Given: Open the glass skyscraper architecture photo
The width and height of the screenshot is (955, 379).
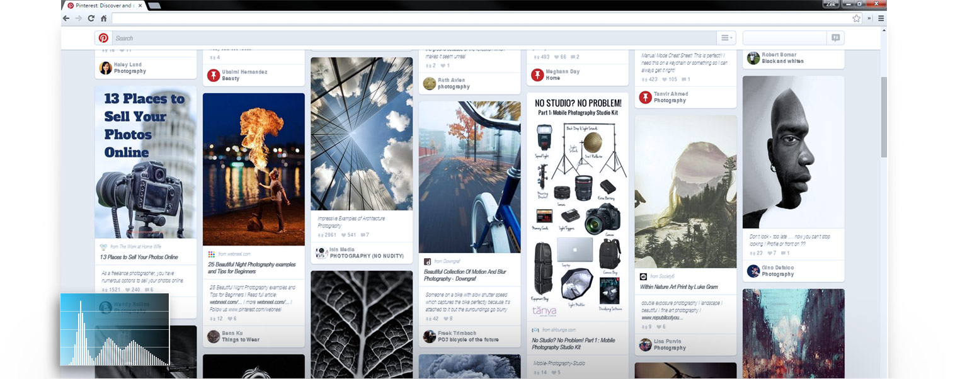Looking at the screenshot, I should (362, 133).
